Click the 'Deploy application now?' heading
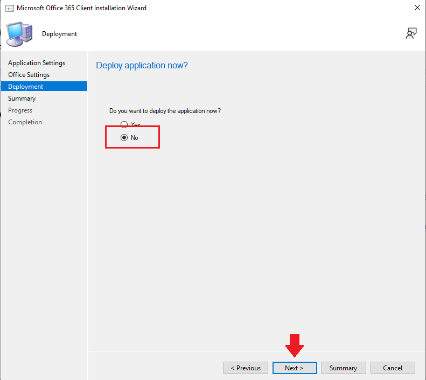426x380 pixels. 142,66
